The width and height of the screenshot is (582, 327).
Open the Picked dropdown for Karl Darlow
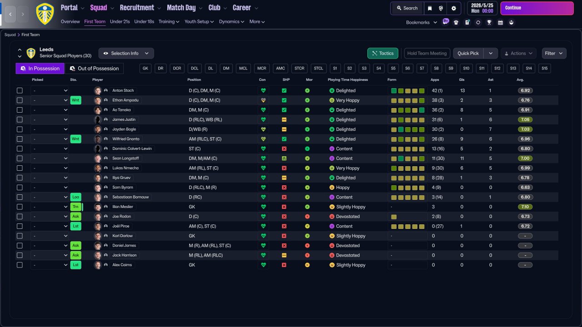pos(50,236)
